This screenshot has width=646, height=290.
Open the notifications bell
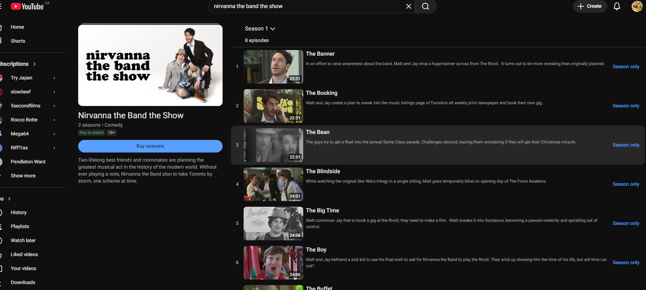point(617,6)
